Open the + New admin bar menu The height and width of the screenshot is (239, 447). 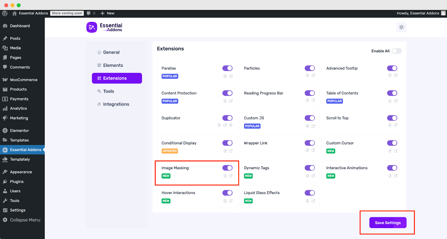(x=108, y=13)
